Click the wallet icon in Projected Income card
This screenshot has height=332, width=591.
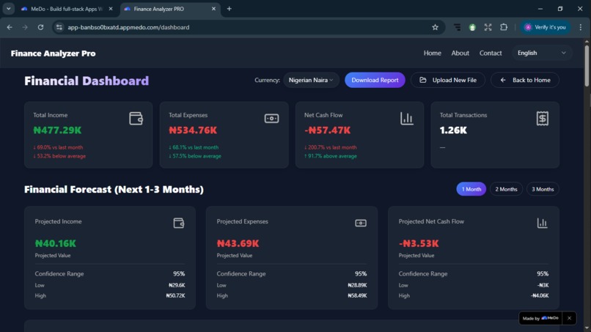pyautogui.click(x=179, y=223)
